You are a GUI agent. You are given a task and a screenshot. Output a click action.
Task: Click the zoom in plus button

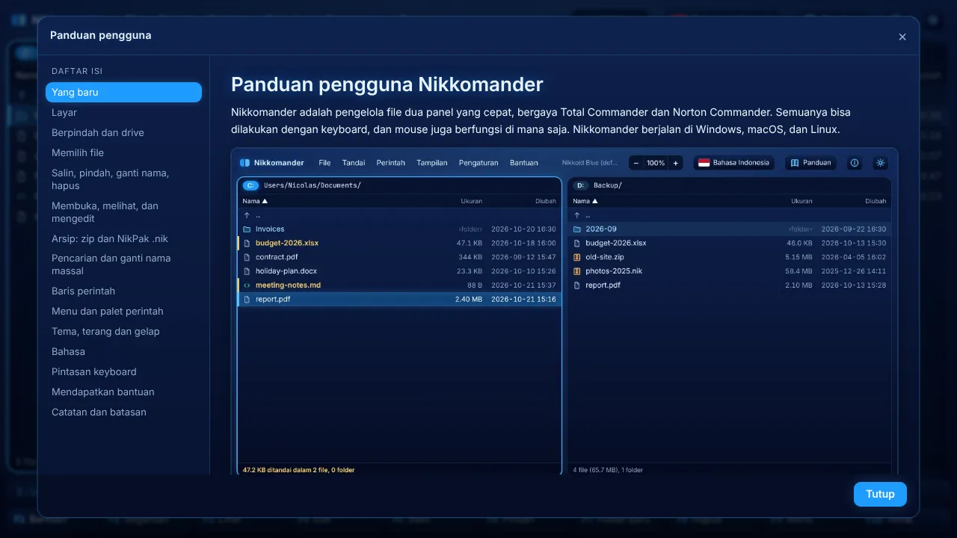click(675, 163)
